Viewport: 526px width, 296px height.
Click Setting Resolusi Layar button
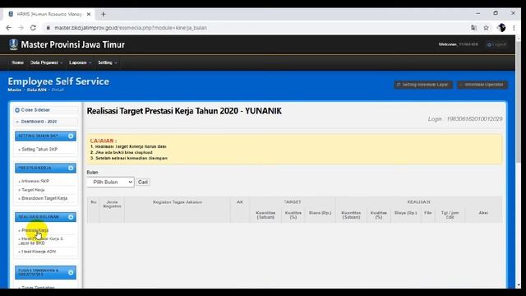(x=423, y=85)
